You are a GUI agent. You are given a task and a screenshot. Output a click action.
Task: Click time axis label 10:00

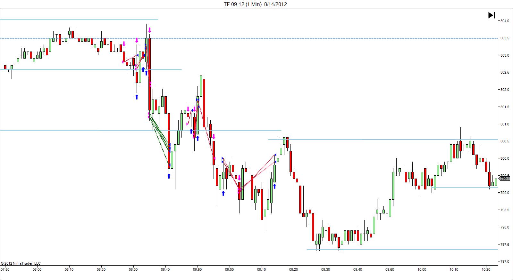(x=422, y=270)
